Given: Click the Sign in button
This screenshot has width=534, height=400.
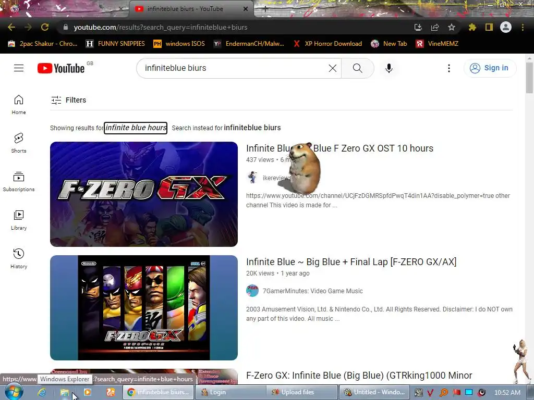Looking at the screenshot, I should click(x=490, y=68).
